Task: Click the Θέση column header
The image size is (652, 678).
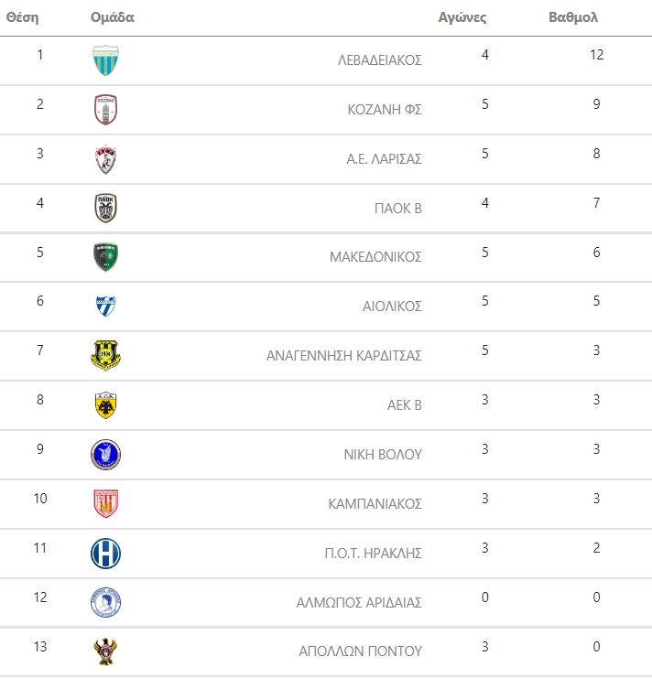Action: pos(23,17)
